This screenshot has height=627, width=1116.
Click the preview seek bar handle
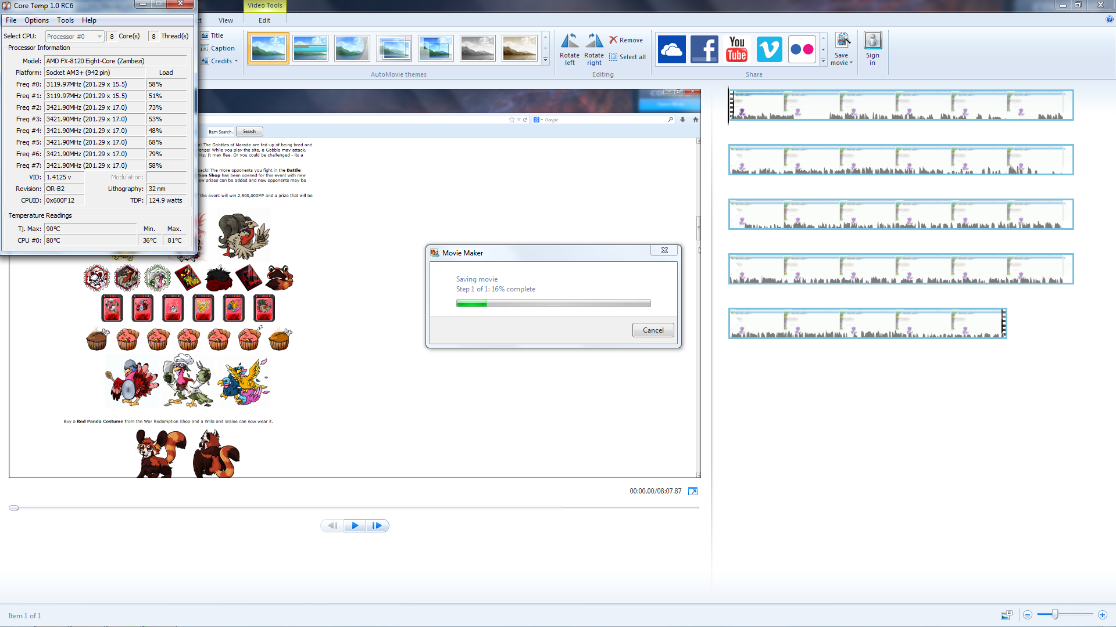14,508
